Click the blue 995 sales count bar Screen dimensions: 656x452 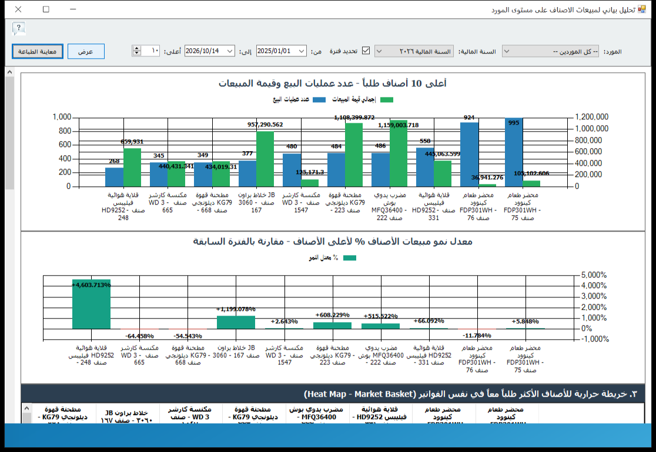tap(514, 152)
